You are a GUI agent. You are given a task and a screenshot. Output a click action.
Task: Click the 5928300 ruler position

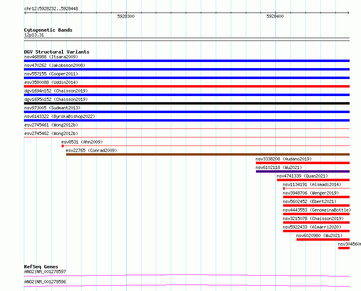[x=126, y=16]
